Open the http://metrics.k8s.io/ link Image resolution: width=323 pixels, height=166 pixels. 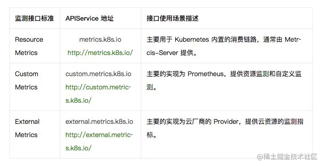point(100,53)
